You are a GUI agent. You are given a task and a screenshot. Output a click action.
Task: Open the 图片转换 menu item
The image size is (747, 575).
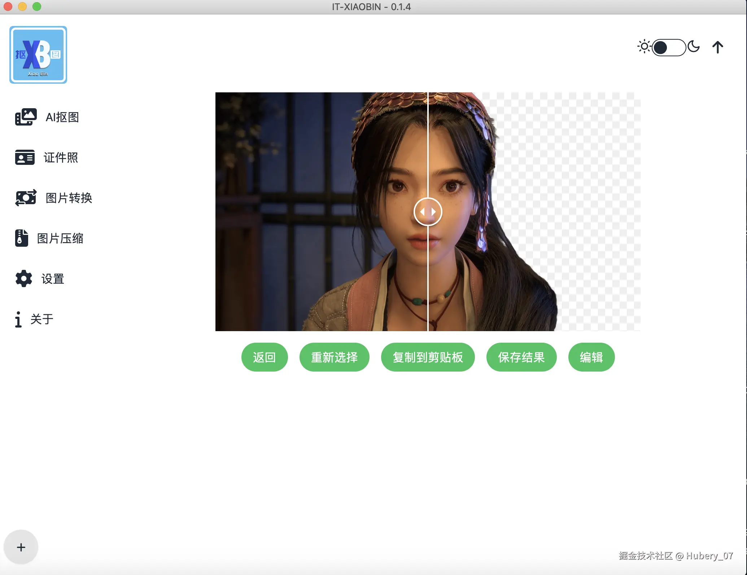pyautogui.click(x=69, y=198)
